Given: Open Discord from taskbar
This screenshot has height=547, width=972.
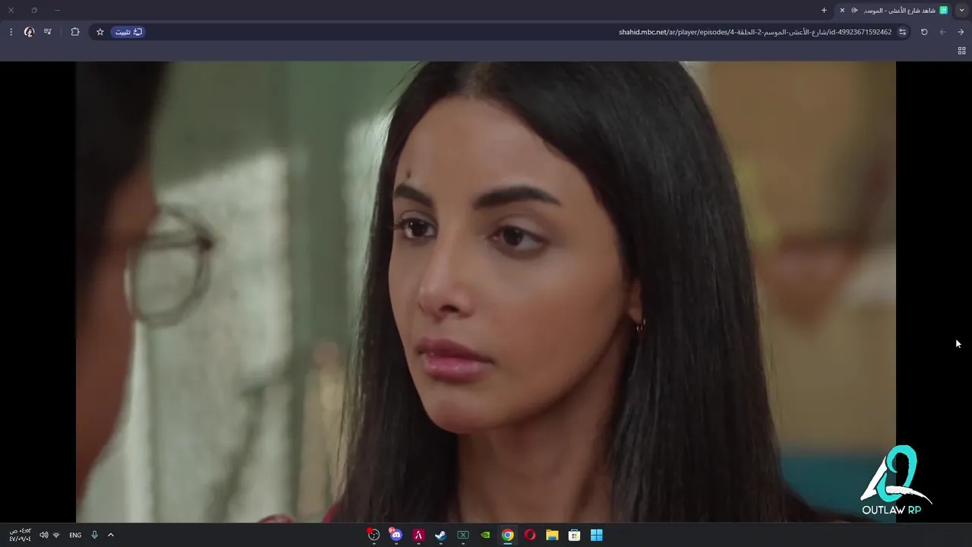Looking at the screenshot, I should coord(396,535).
